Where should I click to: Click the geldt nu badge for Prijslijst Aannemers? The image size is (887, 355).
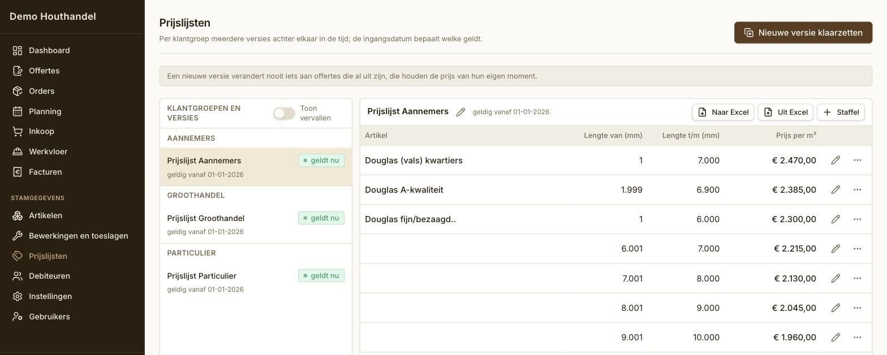click(x=321, y=161)
